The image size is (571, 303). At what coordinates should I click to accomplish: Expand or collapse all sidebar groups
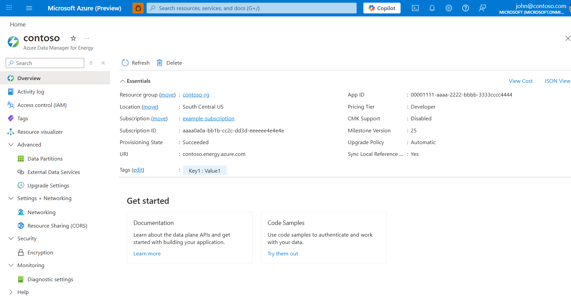pos(91,63)
